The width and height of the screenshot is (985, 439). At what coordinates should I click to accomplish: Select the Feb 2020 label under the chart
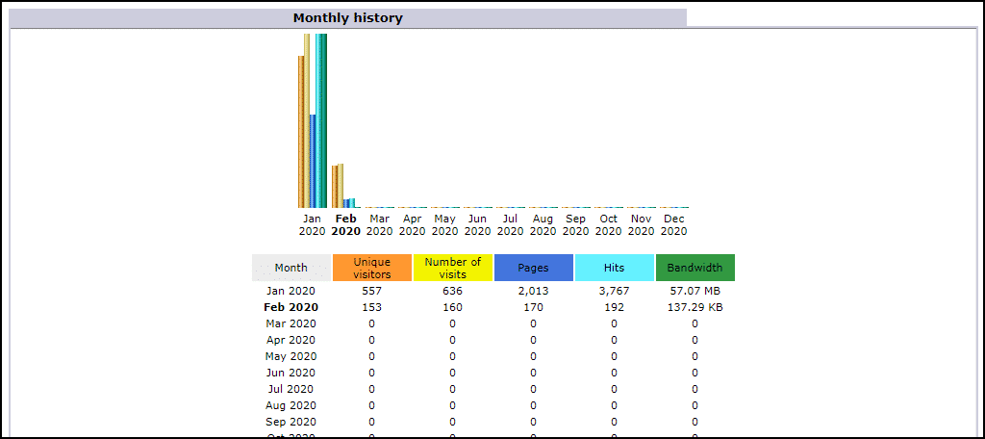click(345, 224)
